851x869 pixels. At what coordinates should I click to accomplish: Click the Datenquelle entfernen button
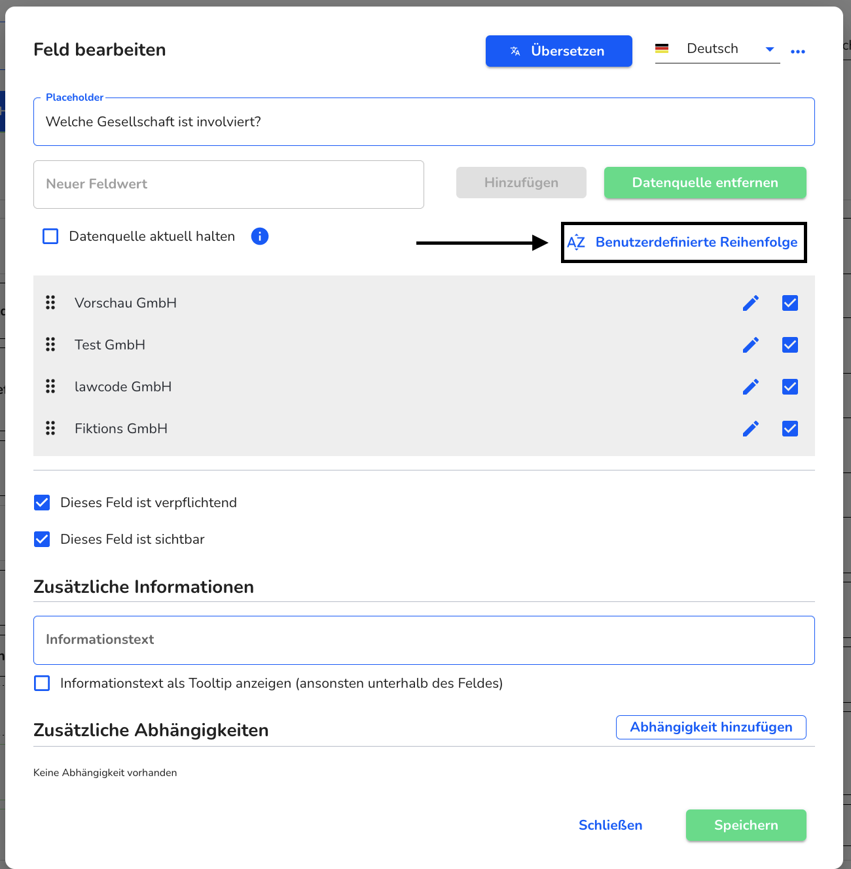(705, 183)
